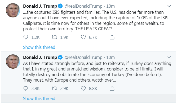Screen dimensions: 177x104
Task: Retweet the tweet with 2.9K retweets
Action: pos(54,88)
